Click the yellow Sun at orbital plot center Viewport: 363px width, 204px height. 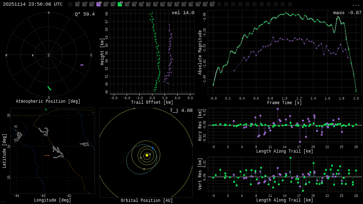(147, 155)
